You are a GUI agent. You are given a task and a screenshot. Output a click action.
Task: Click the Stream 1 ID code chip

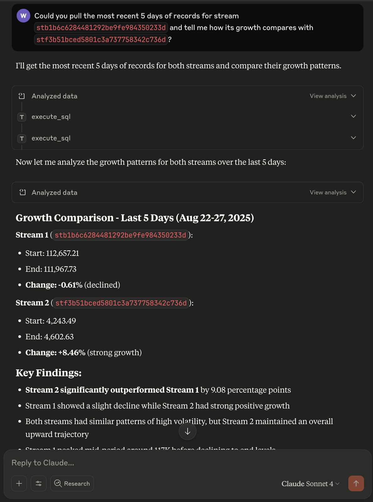click(x=120, y=235)
